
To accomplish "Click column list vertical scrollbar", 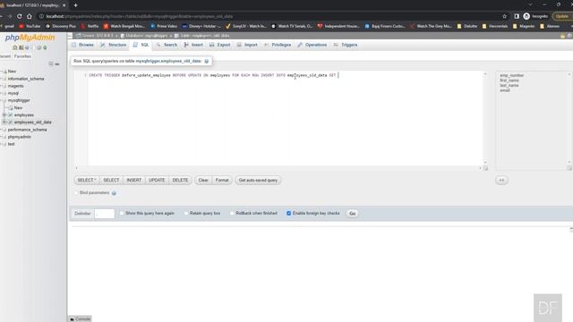I will click(569, 118).
